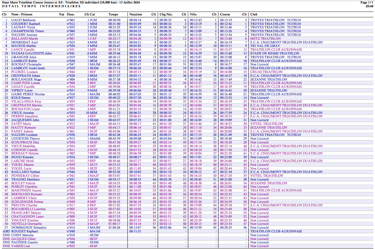The height and width of the screenshot is (249, 375).
Task: Select the name 'JACQUES Chloé'
Action: [23, 239]
